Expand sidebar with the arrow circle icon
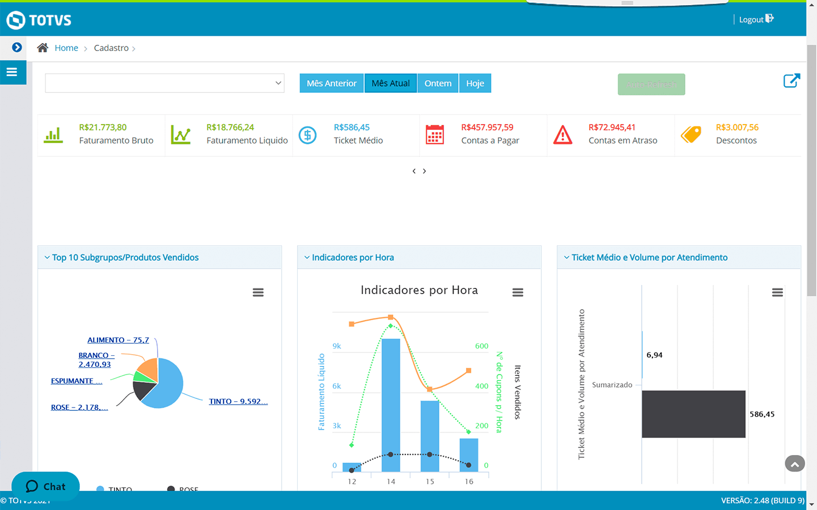 point(17,48)
